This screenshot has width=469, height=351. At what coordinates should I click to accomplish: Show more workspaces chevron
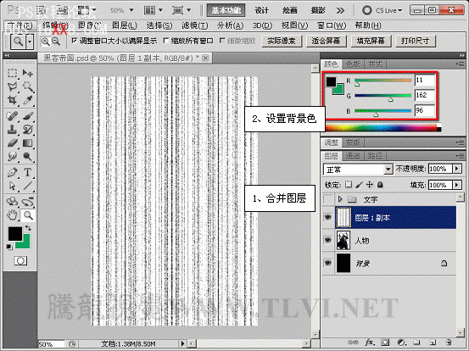(x=340, y=11)
